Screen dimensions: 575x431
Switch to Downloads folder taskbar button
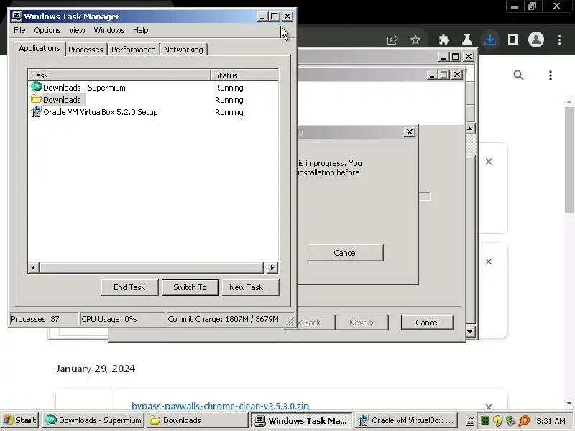197,420
